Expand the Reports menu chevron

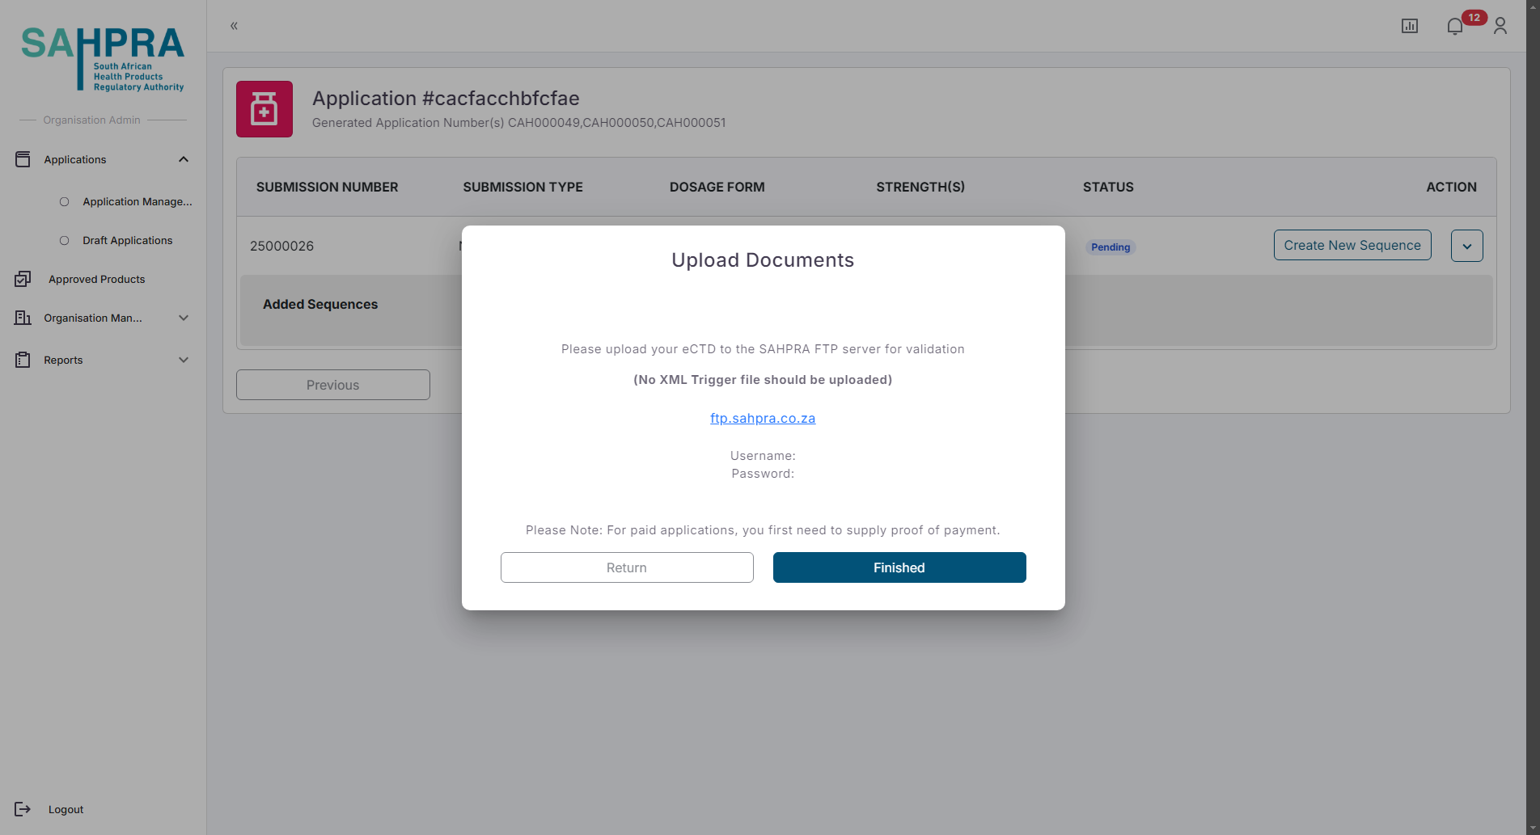click(184, 361)
